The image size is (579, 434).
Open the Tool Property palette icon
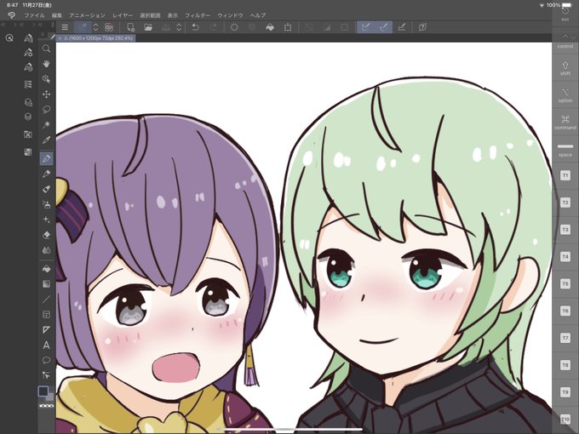[x=28, y=53]
